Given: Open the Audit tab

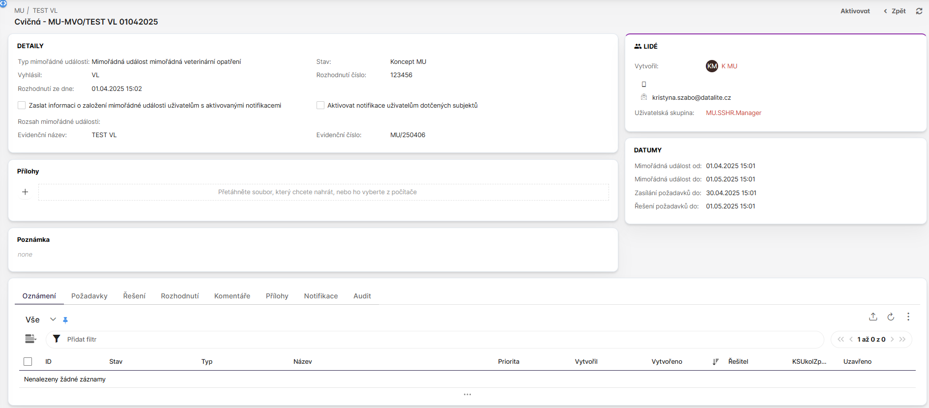Looking at the screenshot, I should pos(362,296).
